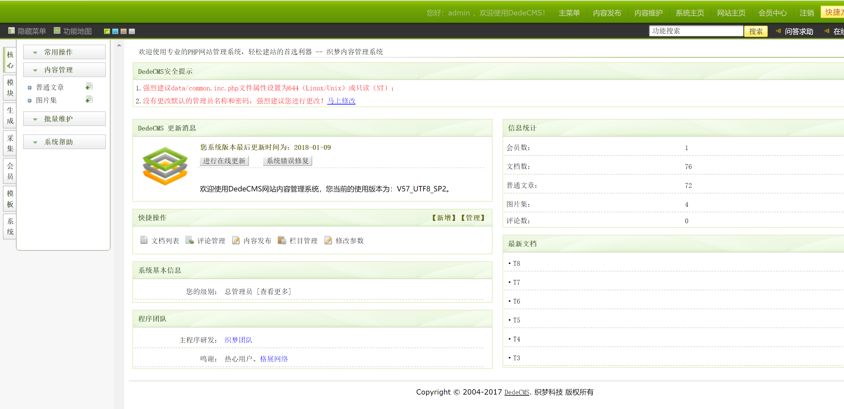The width and height of the screenshot is (844, 409).
Task: Click the 内容发布 pencil icon
Action: 236,240
